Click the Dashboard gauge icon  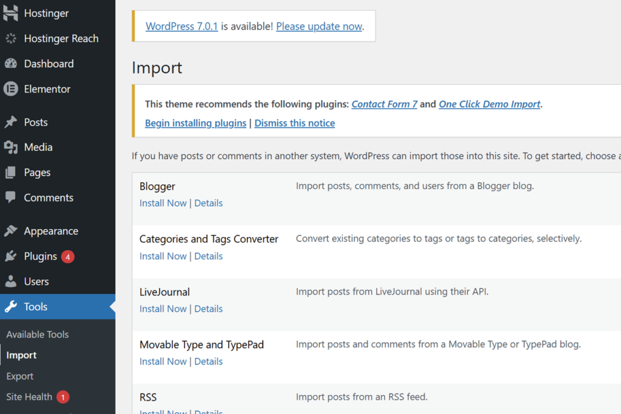coord(11,64)
